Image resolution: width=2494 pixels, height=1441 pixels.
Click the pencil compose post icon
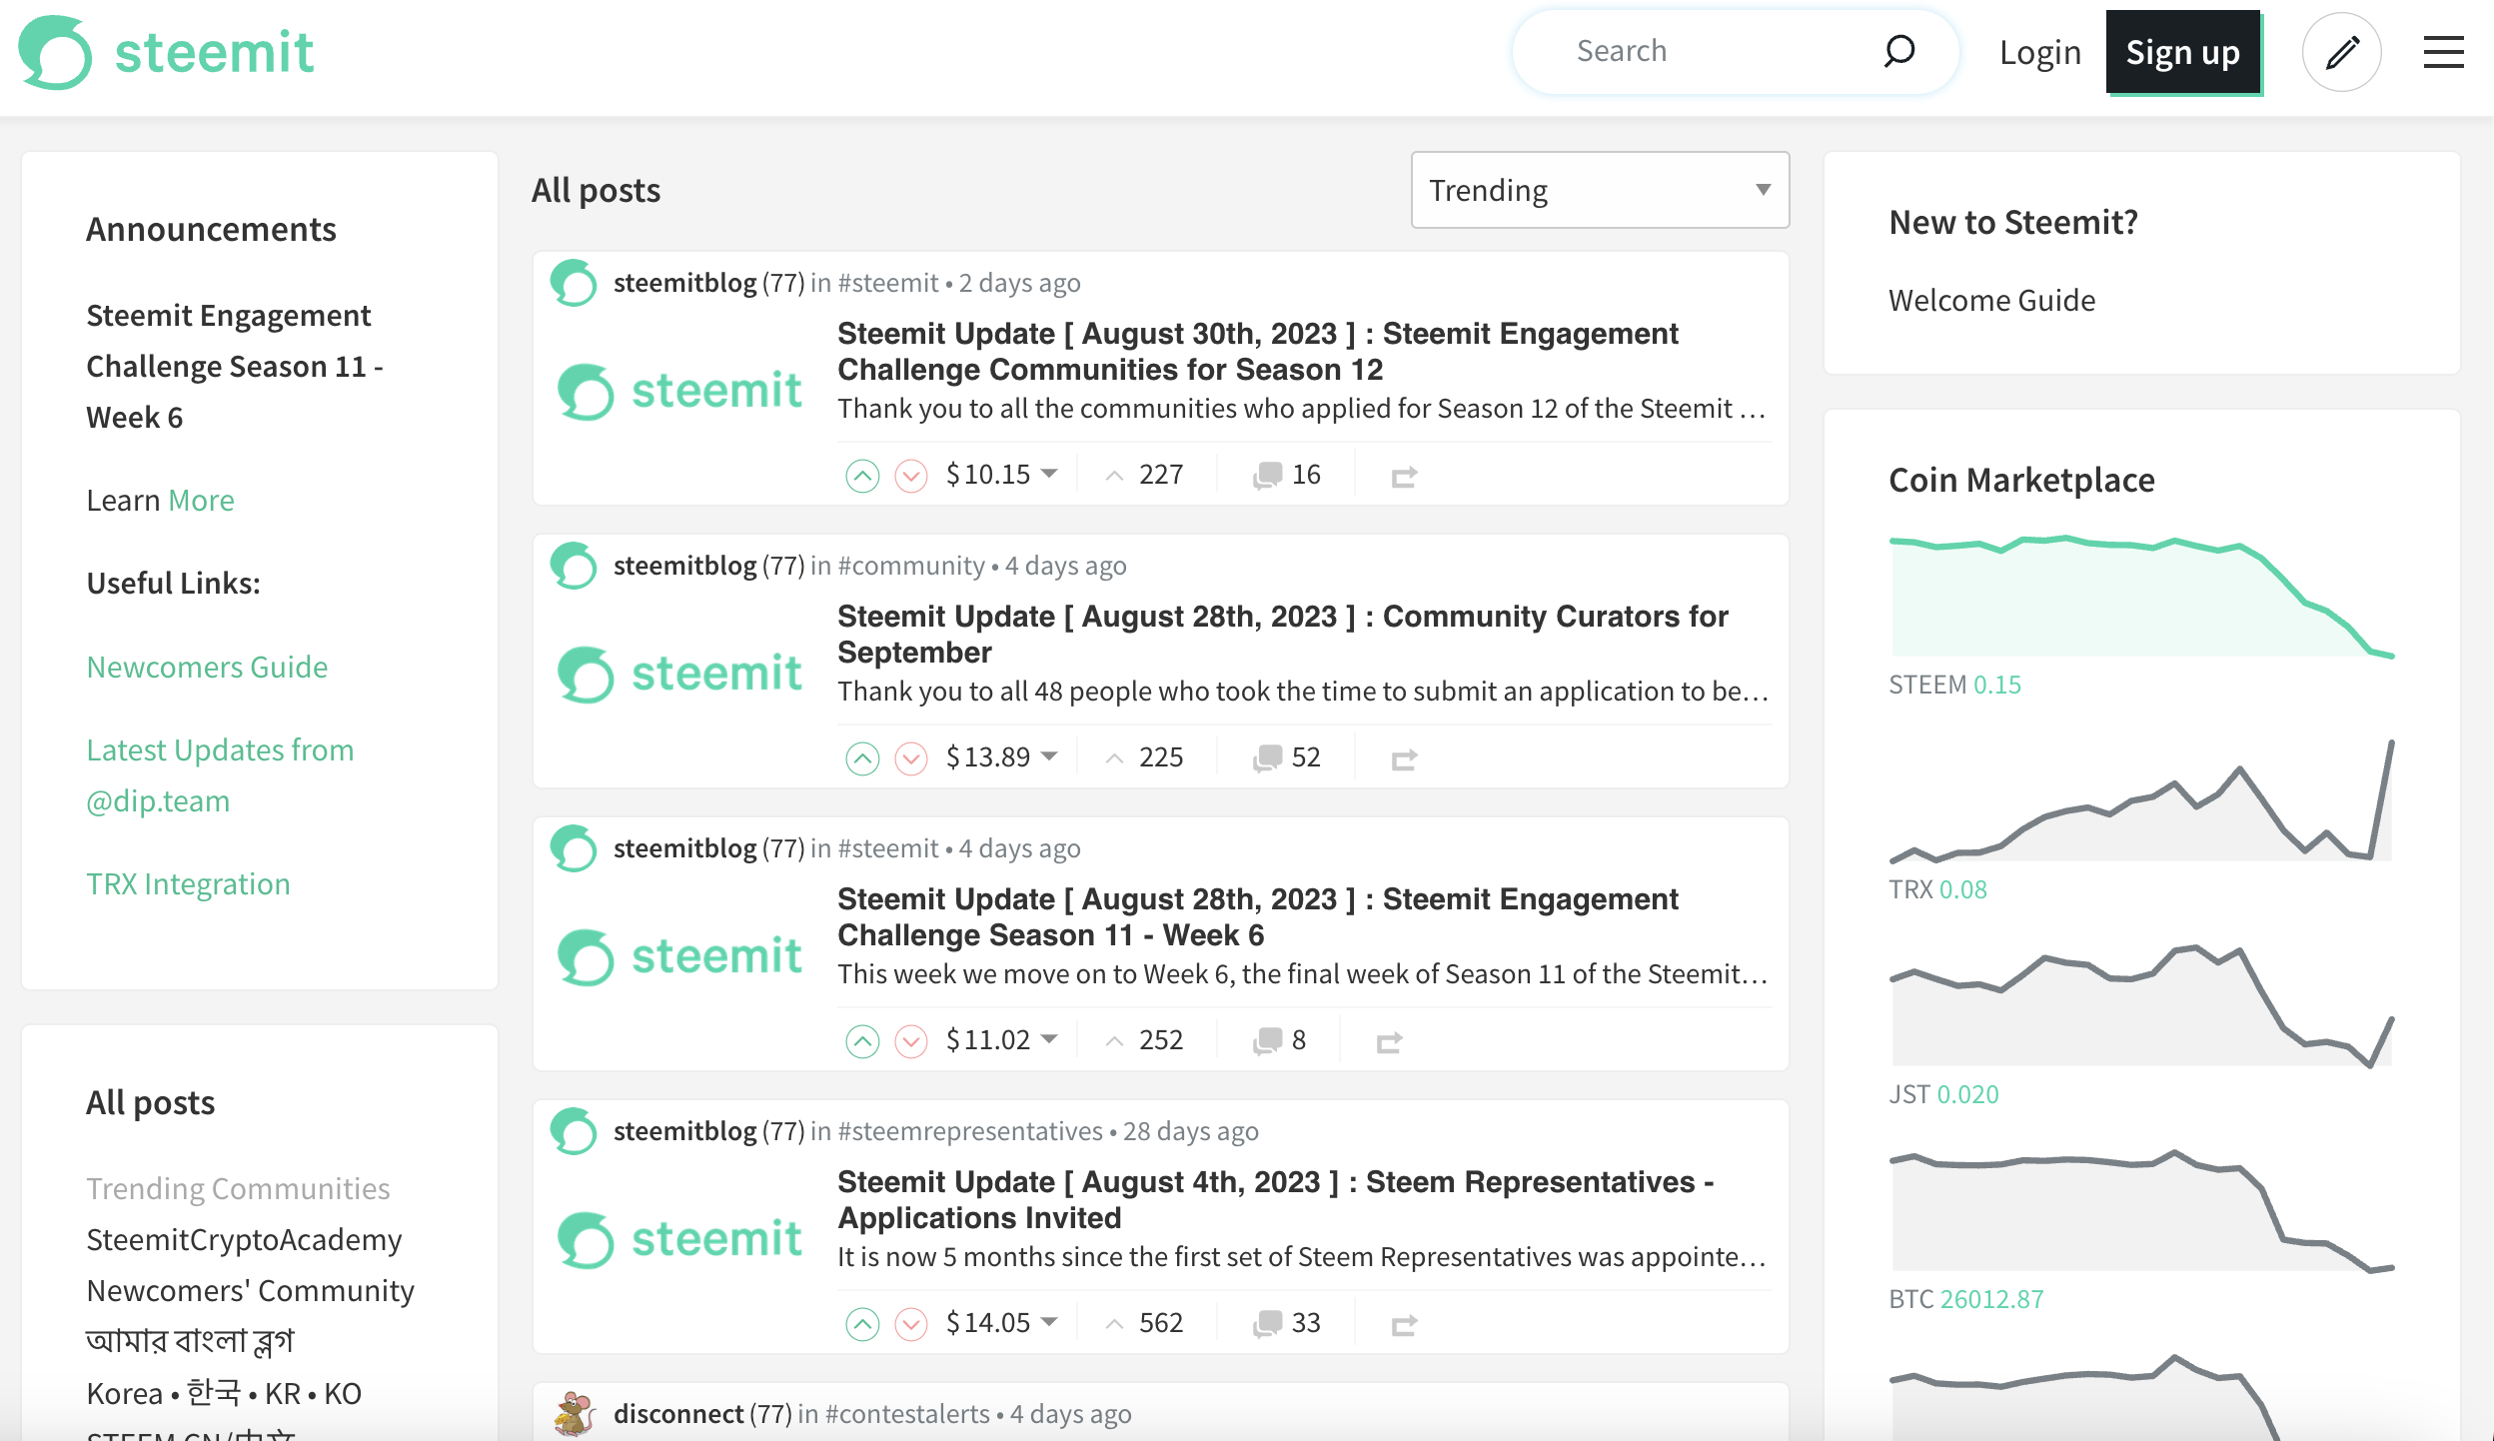(2341, 52)
